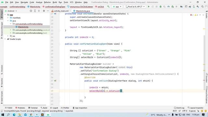Open Project panel gear settings
This screenshot has height=117, width=208.
pos(44,11)
